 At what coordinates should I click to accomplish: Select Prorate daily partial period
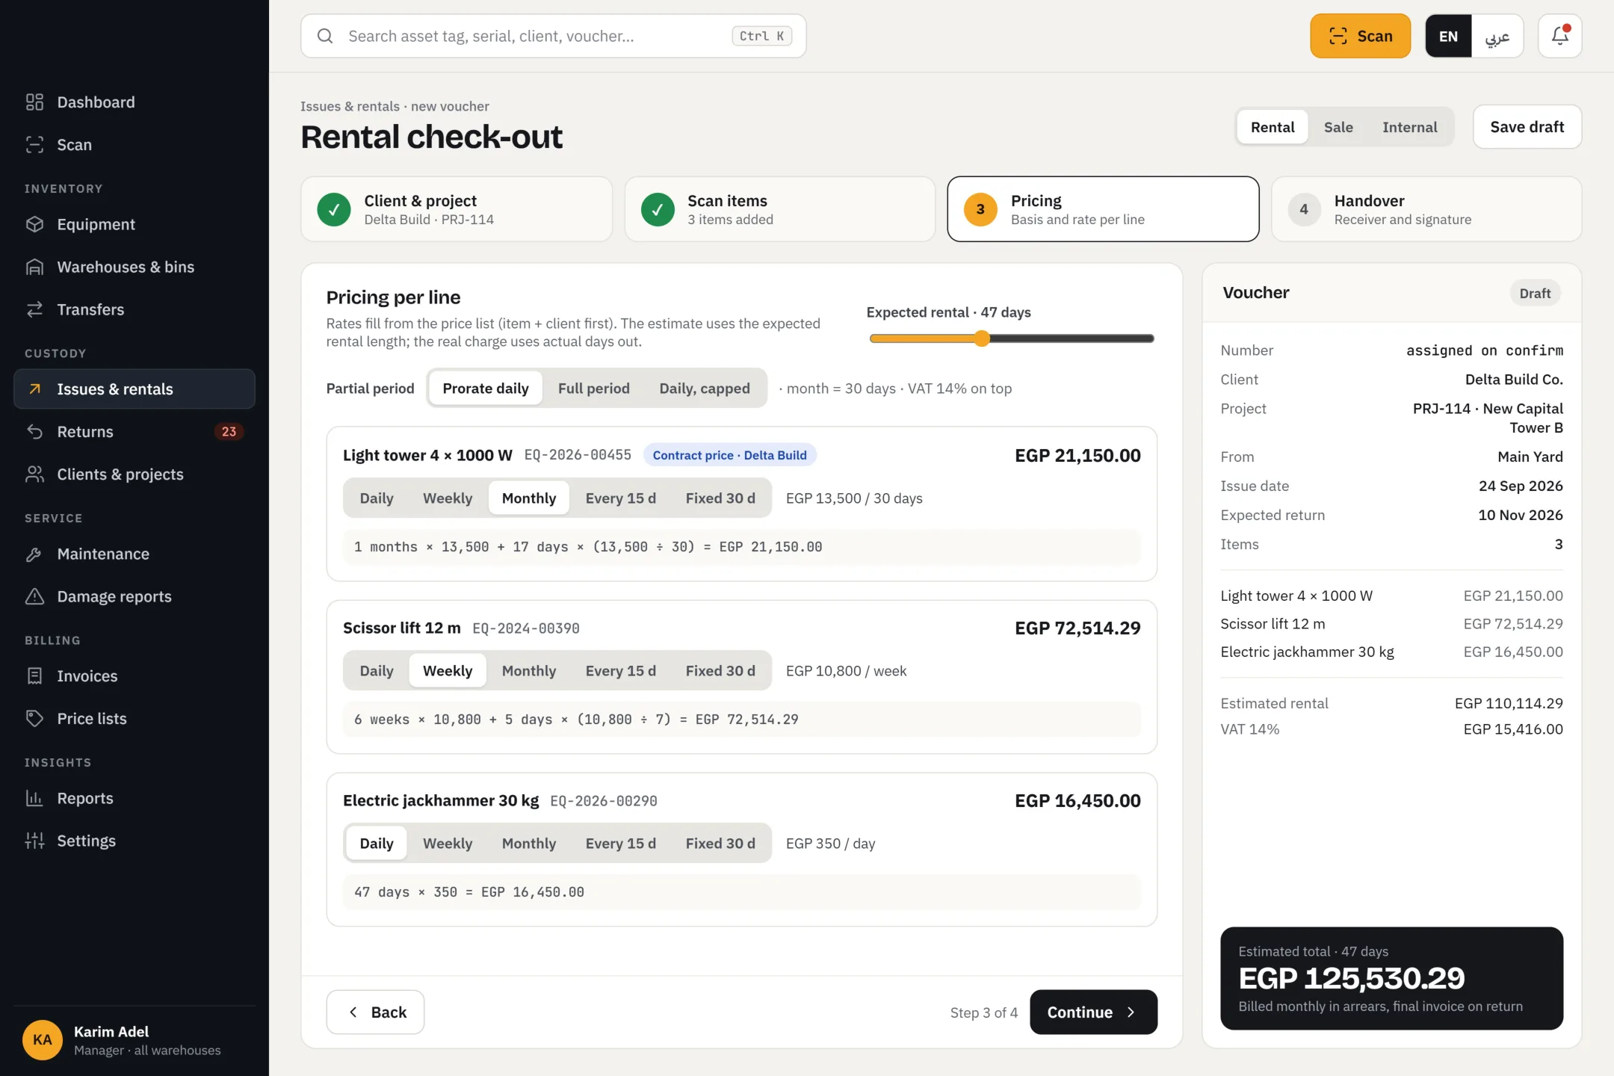(485, 388)
